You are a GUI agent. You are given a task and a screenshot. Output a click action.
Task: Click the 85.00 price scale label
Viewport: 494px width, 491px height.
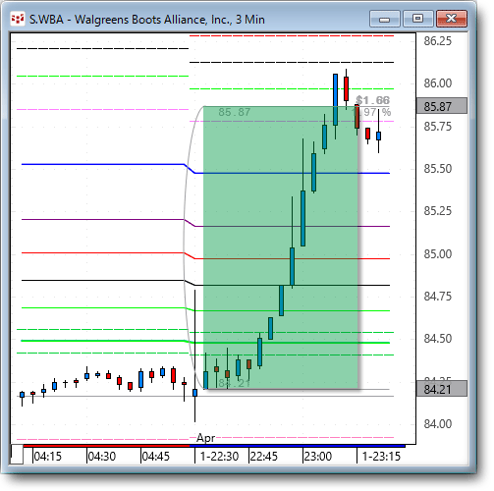[x=438, y=253]
